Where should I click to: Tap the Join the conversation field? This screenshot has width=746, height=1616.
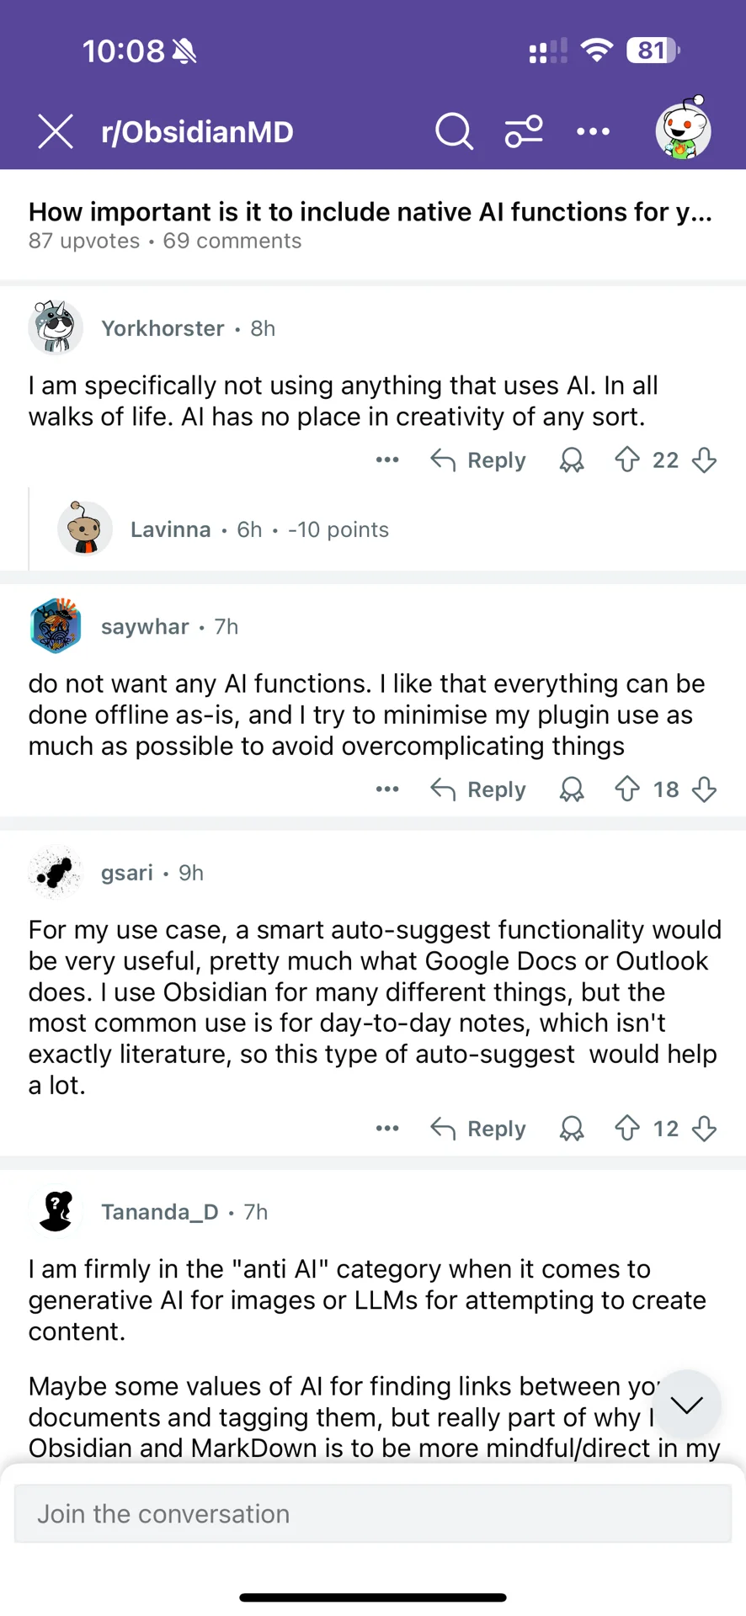[373, 1514]
